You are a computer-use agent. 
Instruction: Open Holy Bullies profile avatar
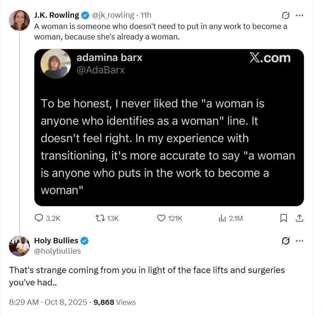pos(19,246)
